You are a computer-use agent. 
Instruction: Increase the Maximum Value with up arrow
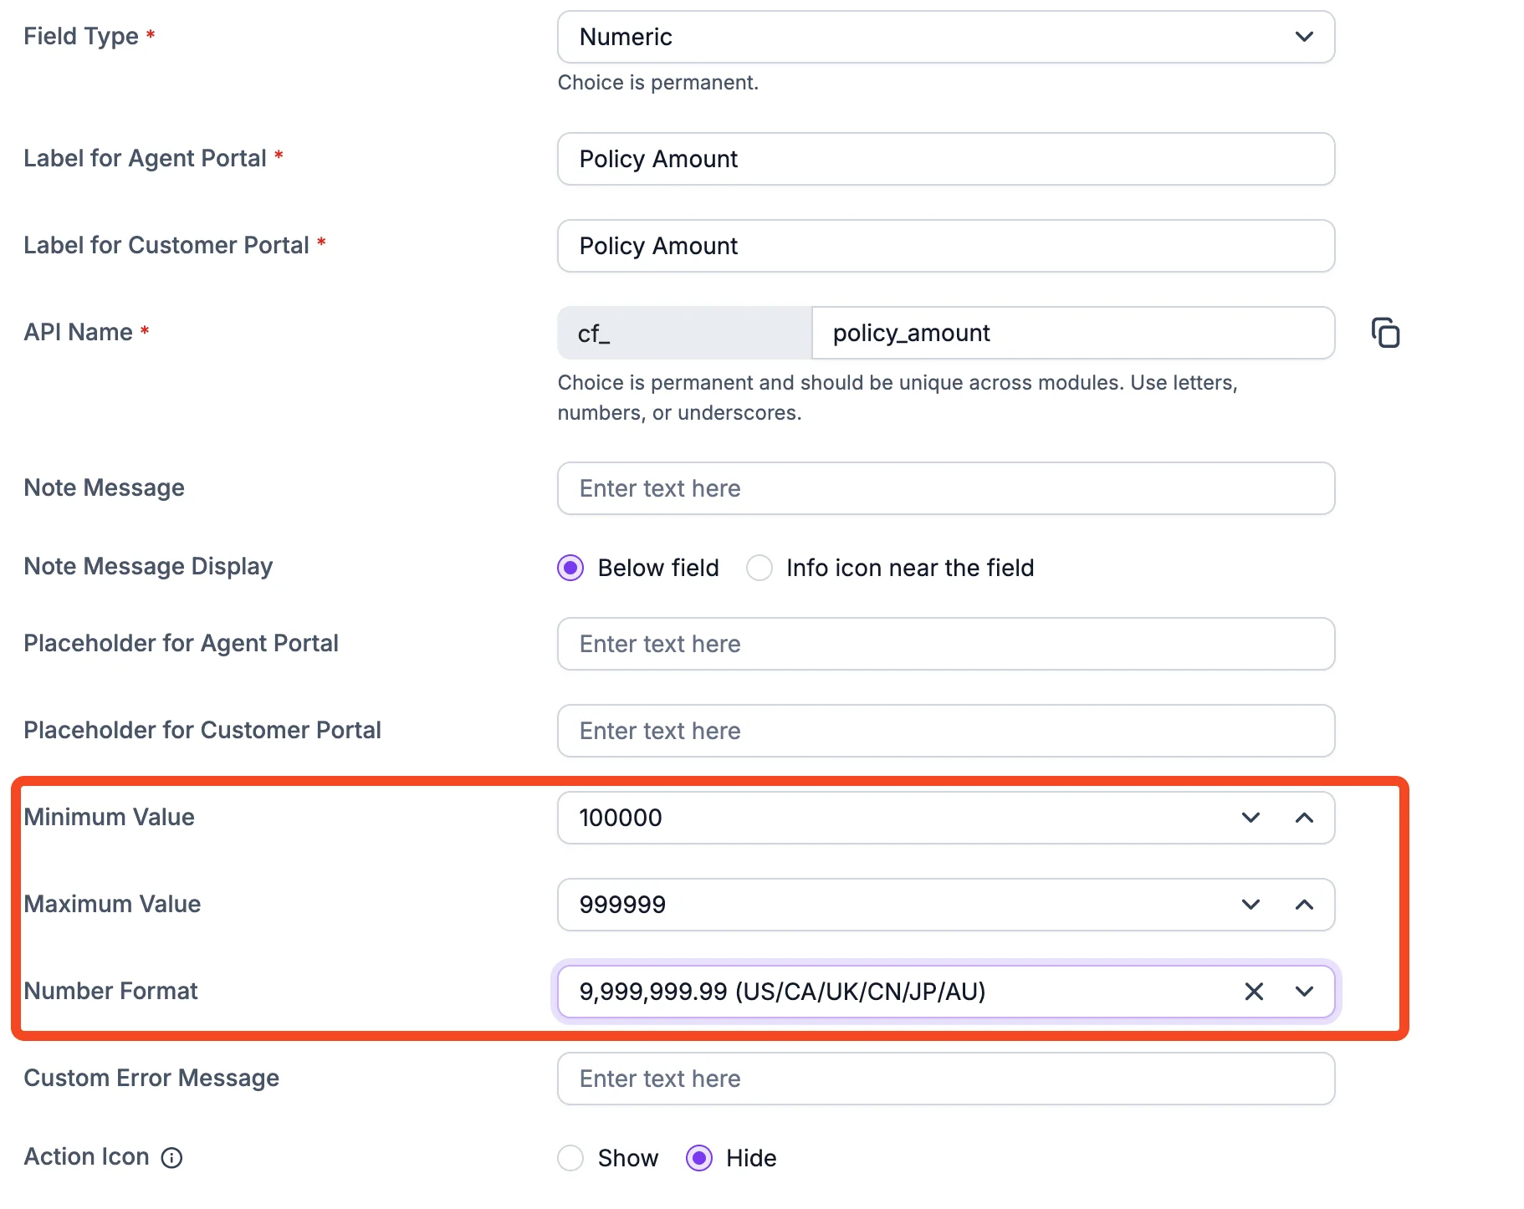click(1304, 905)
